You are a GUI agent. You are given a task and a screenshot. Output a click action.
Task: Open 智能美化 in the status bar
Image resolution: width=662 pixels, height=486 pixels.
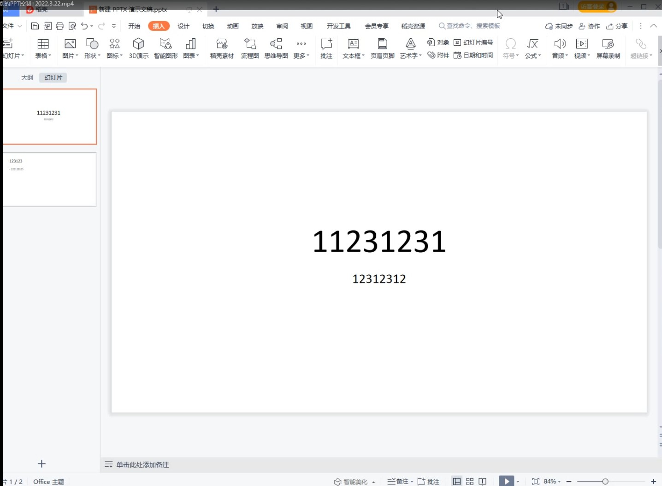354,481
